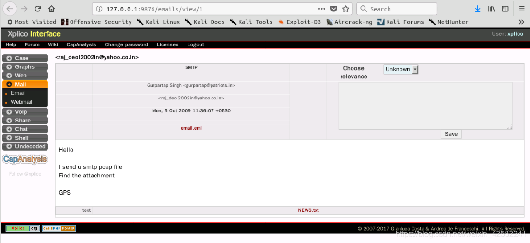This screenshot has height=243, width=530.
Task: Collapse the Mail sidebar section
Action: pos(25,84)
